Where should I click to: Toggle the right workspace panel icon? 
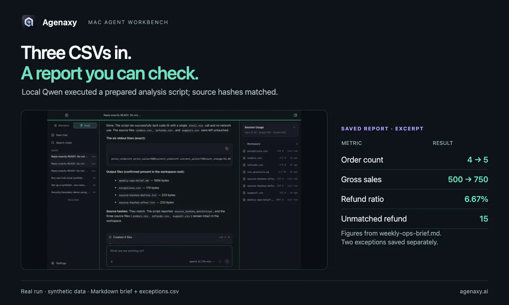tap(295, 115)
